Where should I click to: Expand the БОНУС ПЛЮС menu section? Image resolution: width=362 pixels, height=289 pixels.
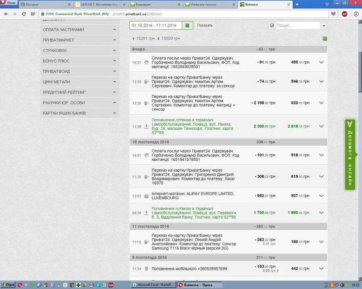[x=80, y=61]
